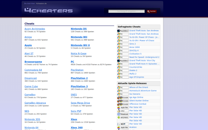This screenshot has width=208, height=130.
Task: Open the Nokia N-Gage cheats link
Action: click(x=79, y=53)
